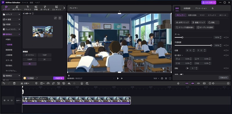Click the timeline zoom slider handle
Viewport: 232px width, 114px height.
point(213,83)
